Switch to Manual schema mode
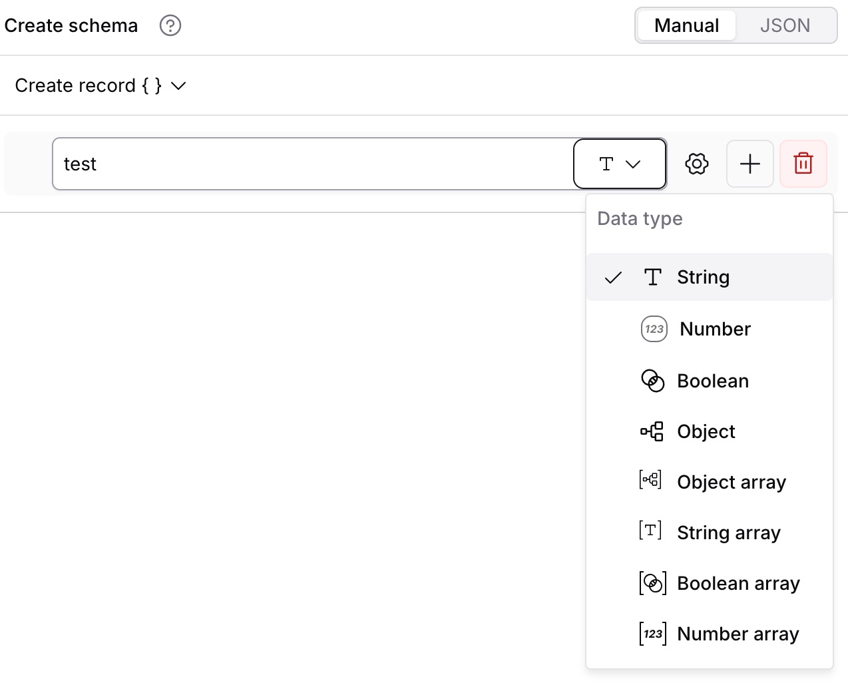The height and width of the screenshot is (683, 848). 686,25
